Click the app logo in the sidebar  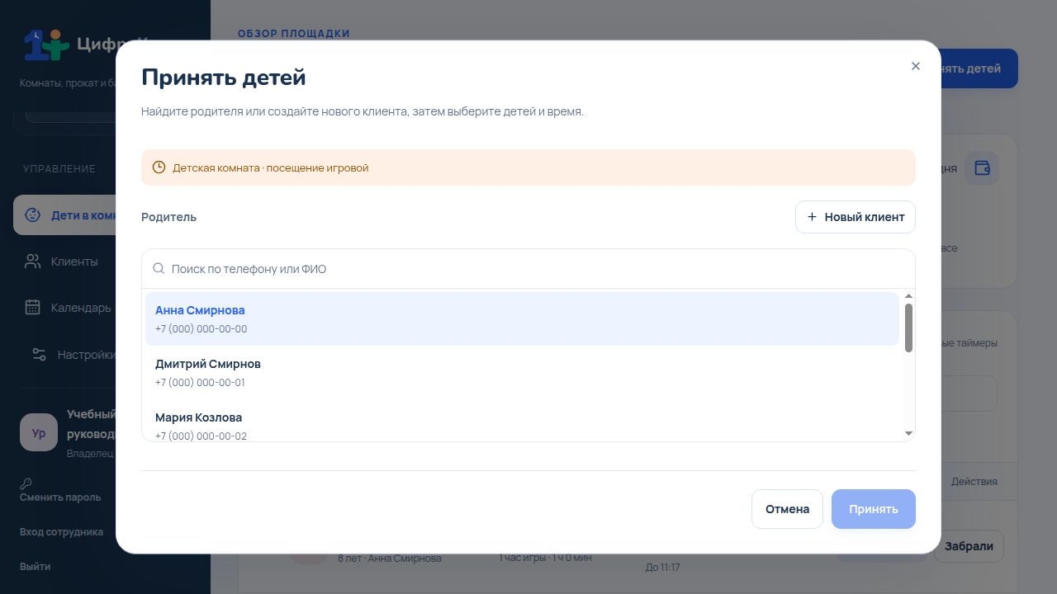pyautogui.click(x=46, y=45)
